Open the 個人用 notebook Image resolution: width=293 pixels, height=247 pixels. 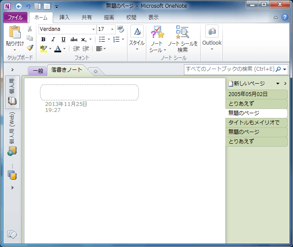click(12, 92)
